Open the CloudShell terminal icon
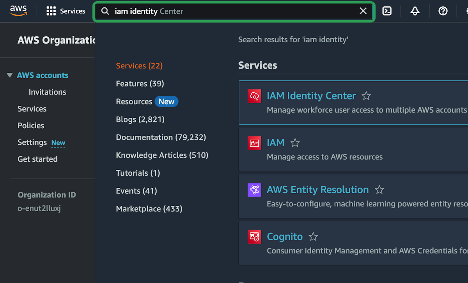The height and width of the screenshot is (283, 468). pos(387,11)
